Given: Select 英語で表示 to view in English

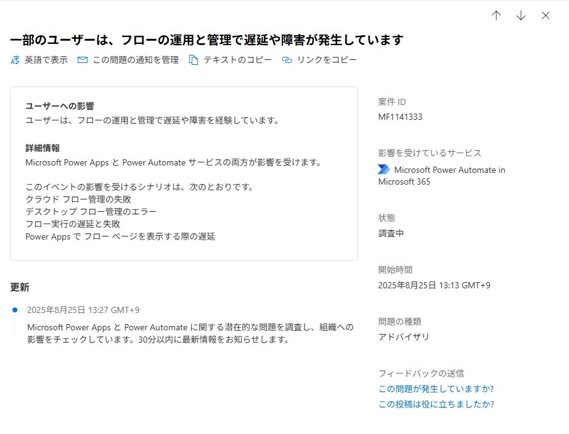Looking at the screenshot, I should coord(46,60).
